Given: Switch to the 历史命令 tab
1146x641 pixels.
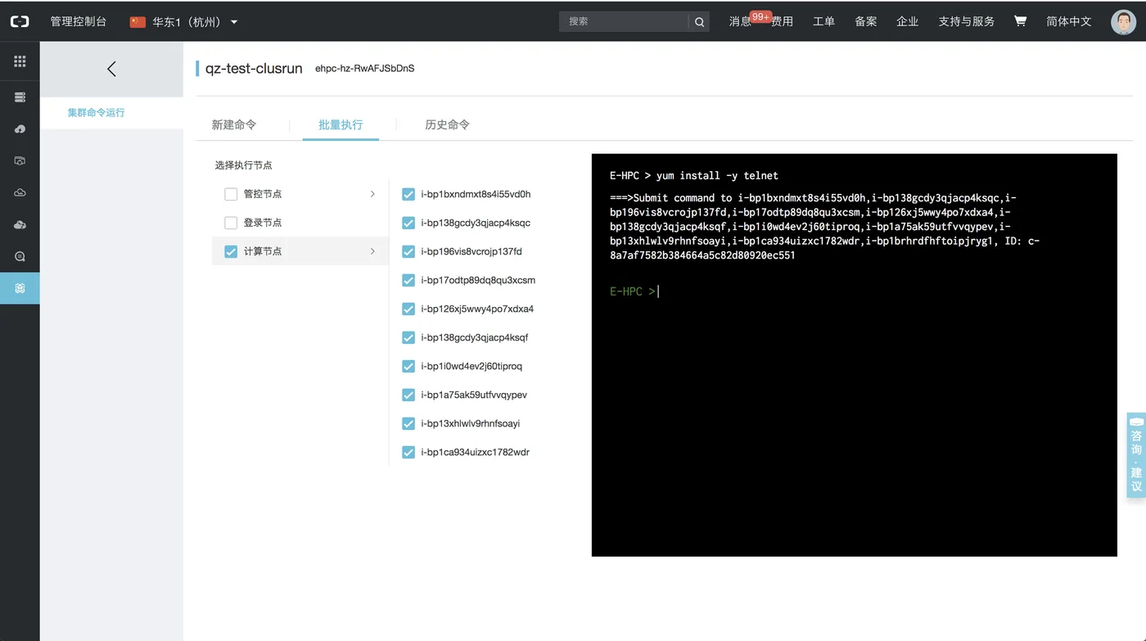Looking at the screenshot, I should click(447, 124).
